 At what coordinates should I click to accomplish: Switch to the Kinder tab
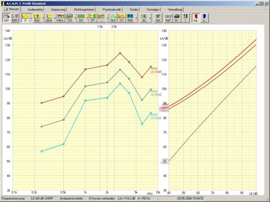coord(134,9)
